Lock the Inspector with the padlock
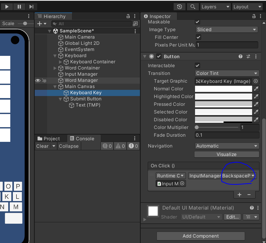The width and height of the screenshot is (266, 243). pyautogui.click(x=254, y=16)
